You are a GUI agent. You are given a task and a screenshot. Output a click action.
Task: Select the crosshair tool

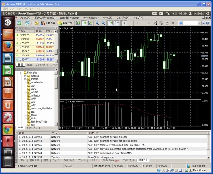pyautogui.click(x=130, y=23)
